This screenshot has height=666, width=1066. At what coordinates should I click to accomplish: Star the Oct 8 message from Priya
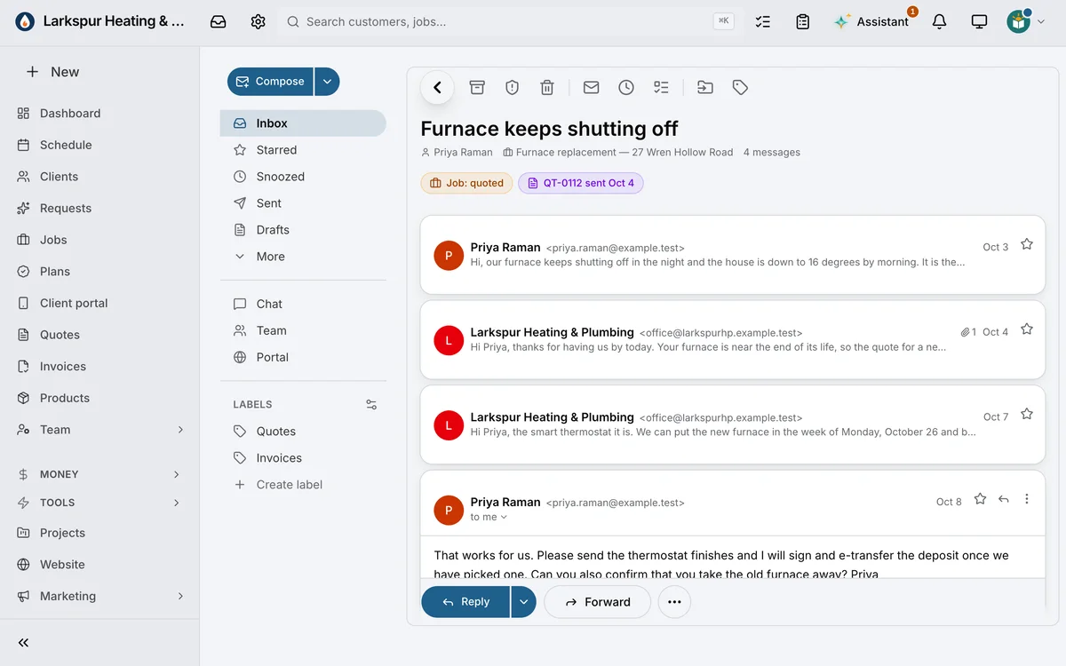coord(981,499)
